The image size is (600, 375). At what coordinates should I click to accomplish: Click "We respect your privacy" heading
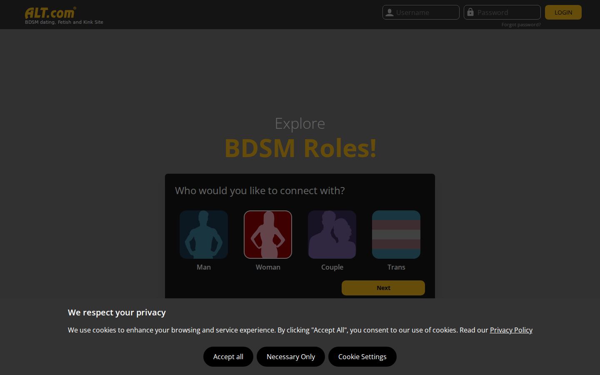pyautogui.click(x=117, y=312)
